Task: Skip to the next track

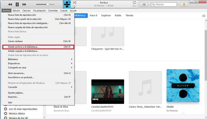Action: pos(24,4)
